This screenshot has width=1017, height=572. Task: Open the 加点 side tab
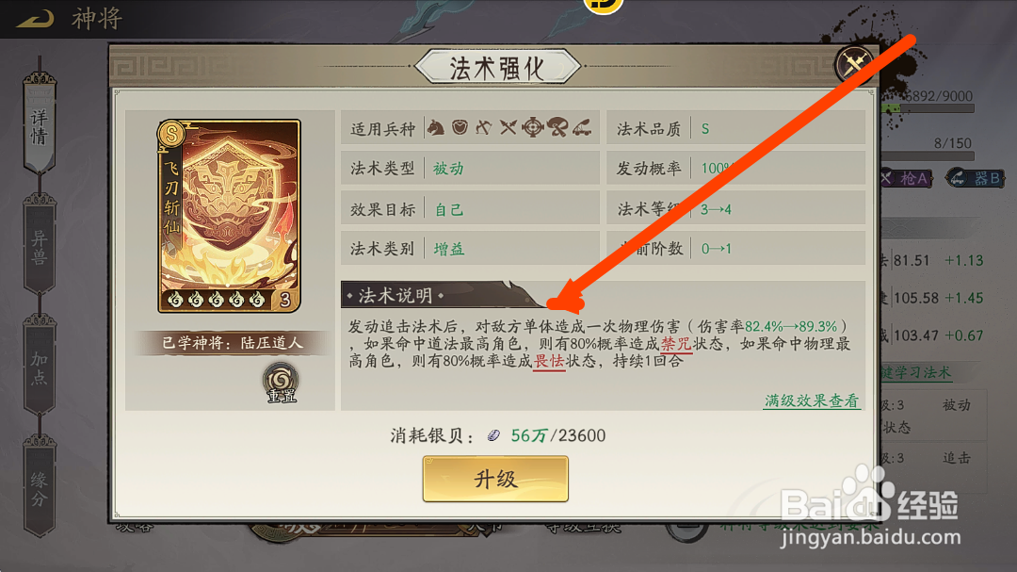(39, 367)
